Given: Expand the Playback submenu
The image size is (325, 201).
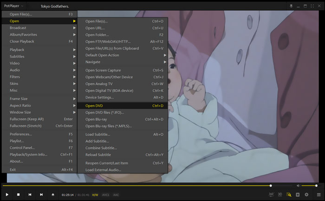Looking at the screenshot, I should tap(39, 50).
